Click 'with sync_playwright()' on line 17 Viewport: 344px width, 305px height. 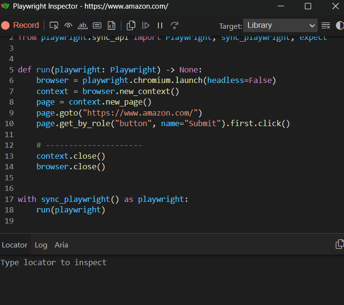(69, 199)
